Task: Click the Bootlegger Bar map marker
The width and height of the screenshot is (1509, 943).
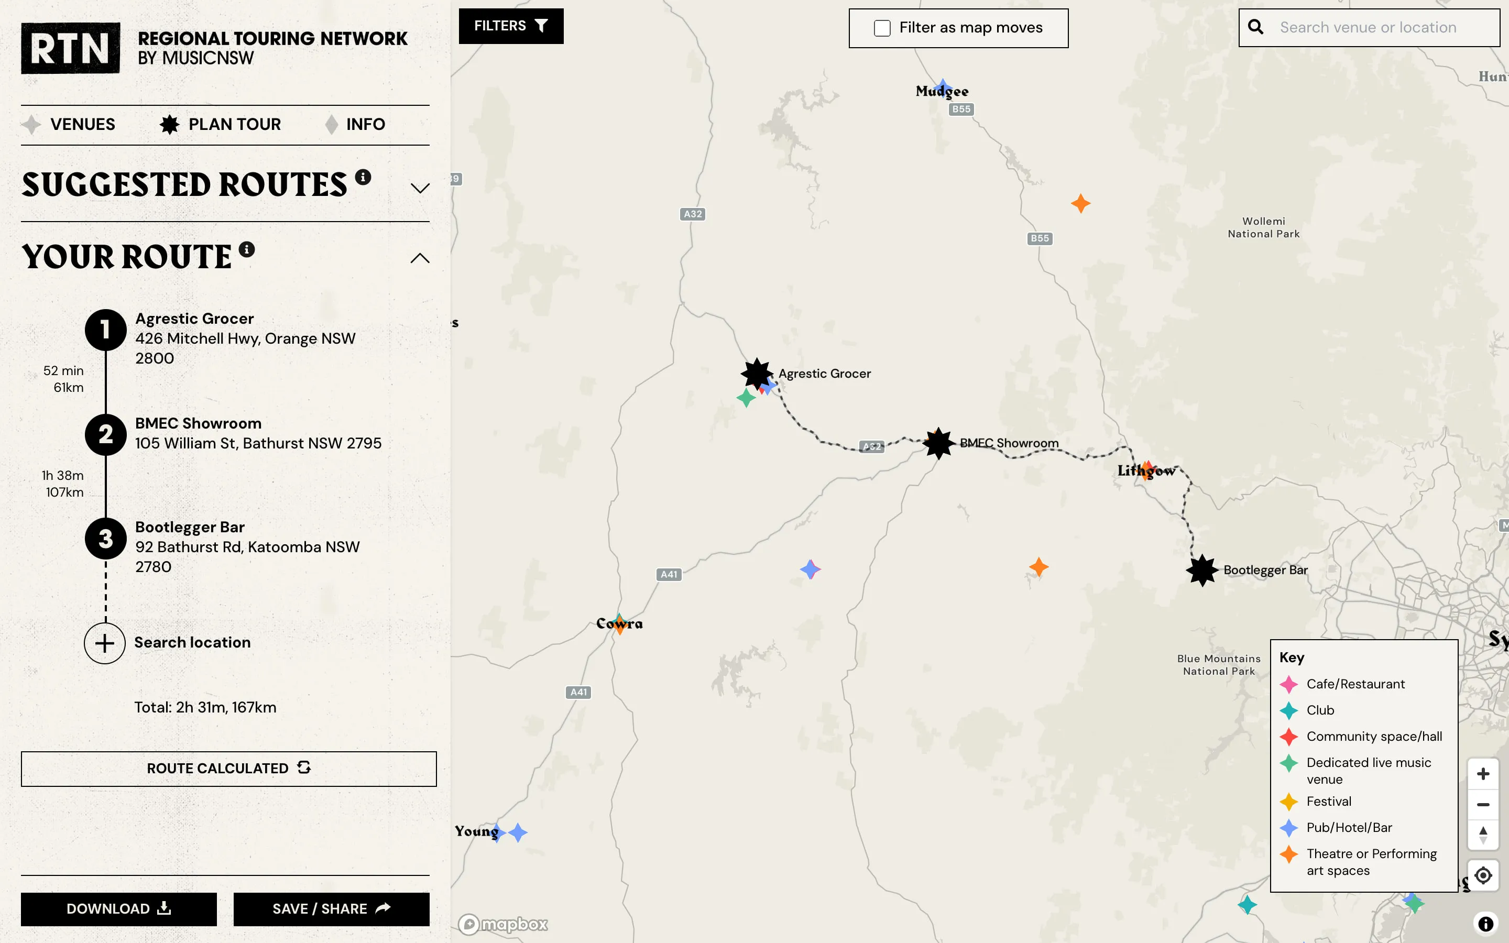Action: pos(1202,570)
